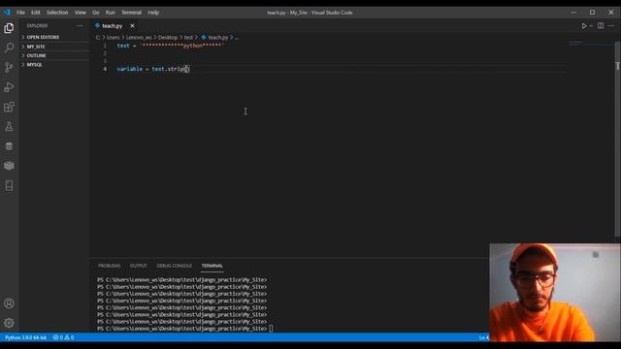Click the editor vertical scrollbar
Screen dimensions: 621x349
(617, 139)
